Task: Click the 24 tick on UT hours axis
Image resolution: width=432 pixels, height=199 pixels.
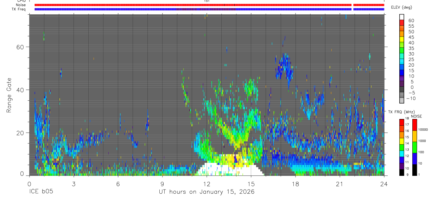Action: click(x=384, y=184)
